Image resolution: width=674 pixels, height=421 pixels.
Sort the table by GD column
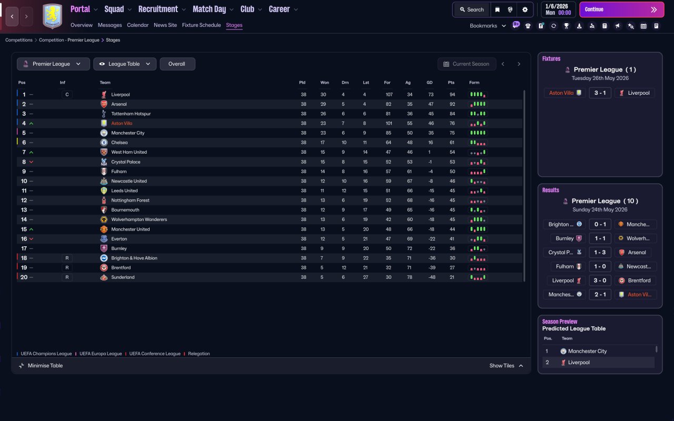tap(430, 83)
